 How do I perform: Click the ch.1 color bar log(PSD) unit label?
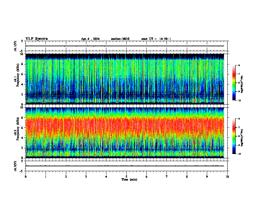(242, 84)
